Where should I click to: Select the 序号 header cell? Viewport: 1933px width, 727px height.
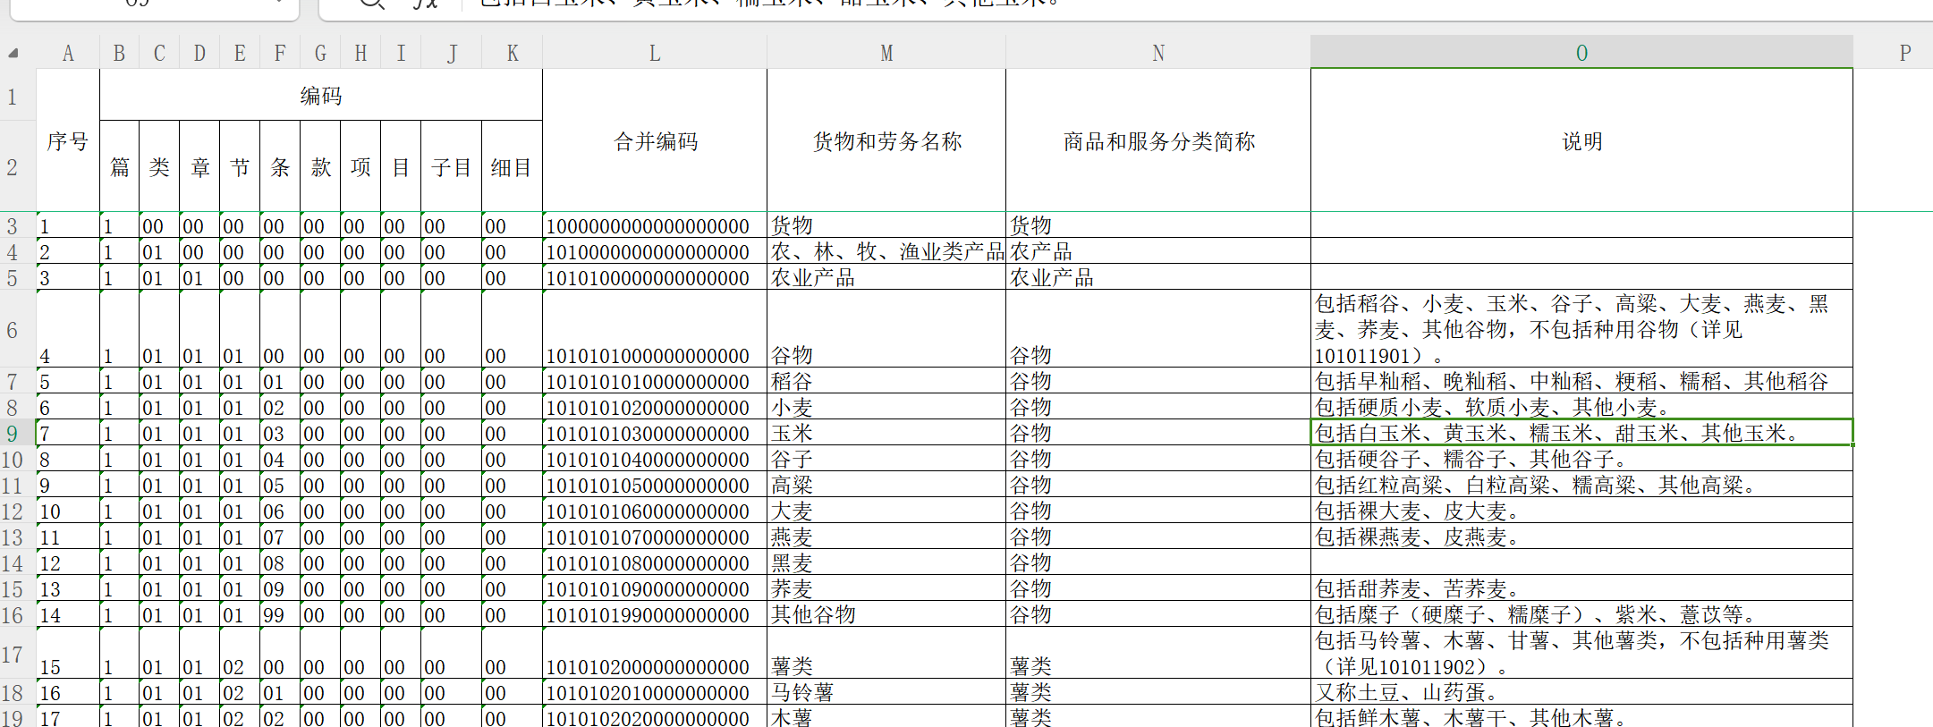pyautogui.click(x=68, y=141)
